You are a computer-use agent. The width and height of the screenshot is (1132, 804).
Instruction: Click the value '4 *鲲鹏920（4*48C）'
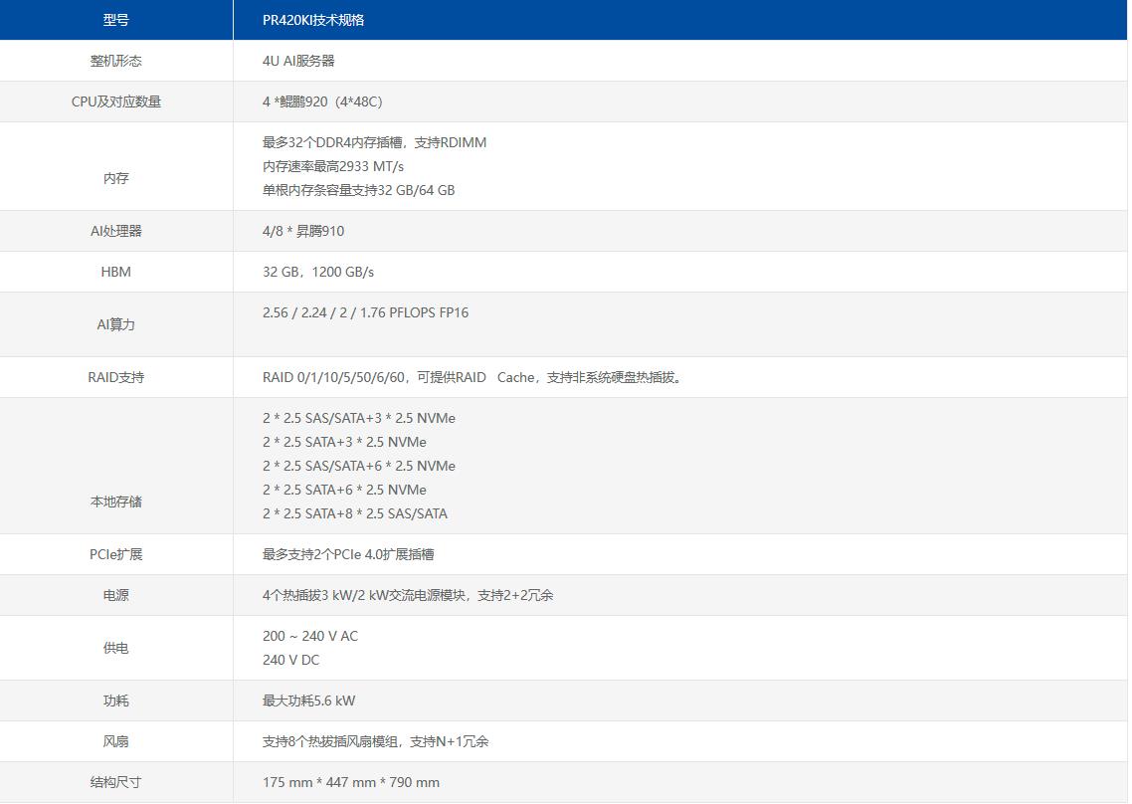(x=323, y=101)
